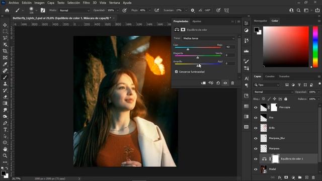Select the Gradient tool
Screen dimensions: 322x181
point(5,104)
